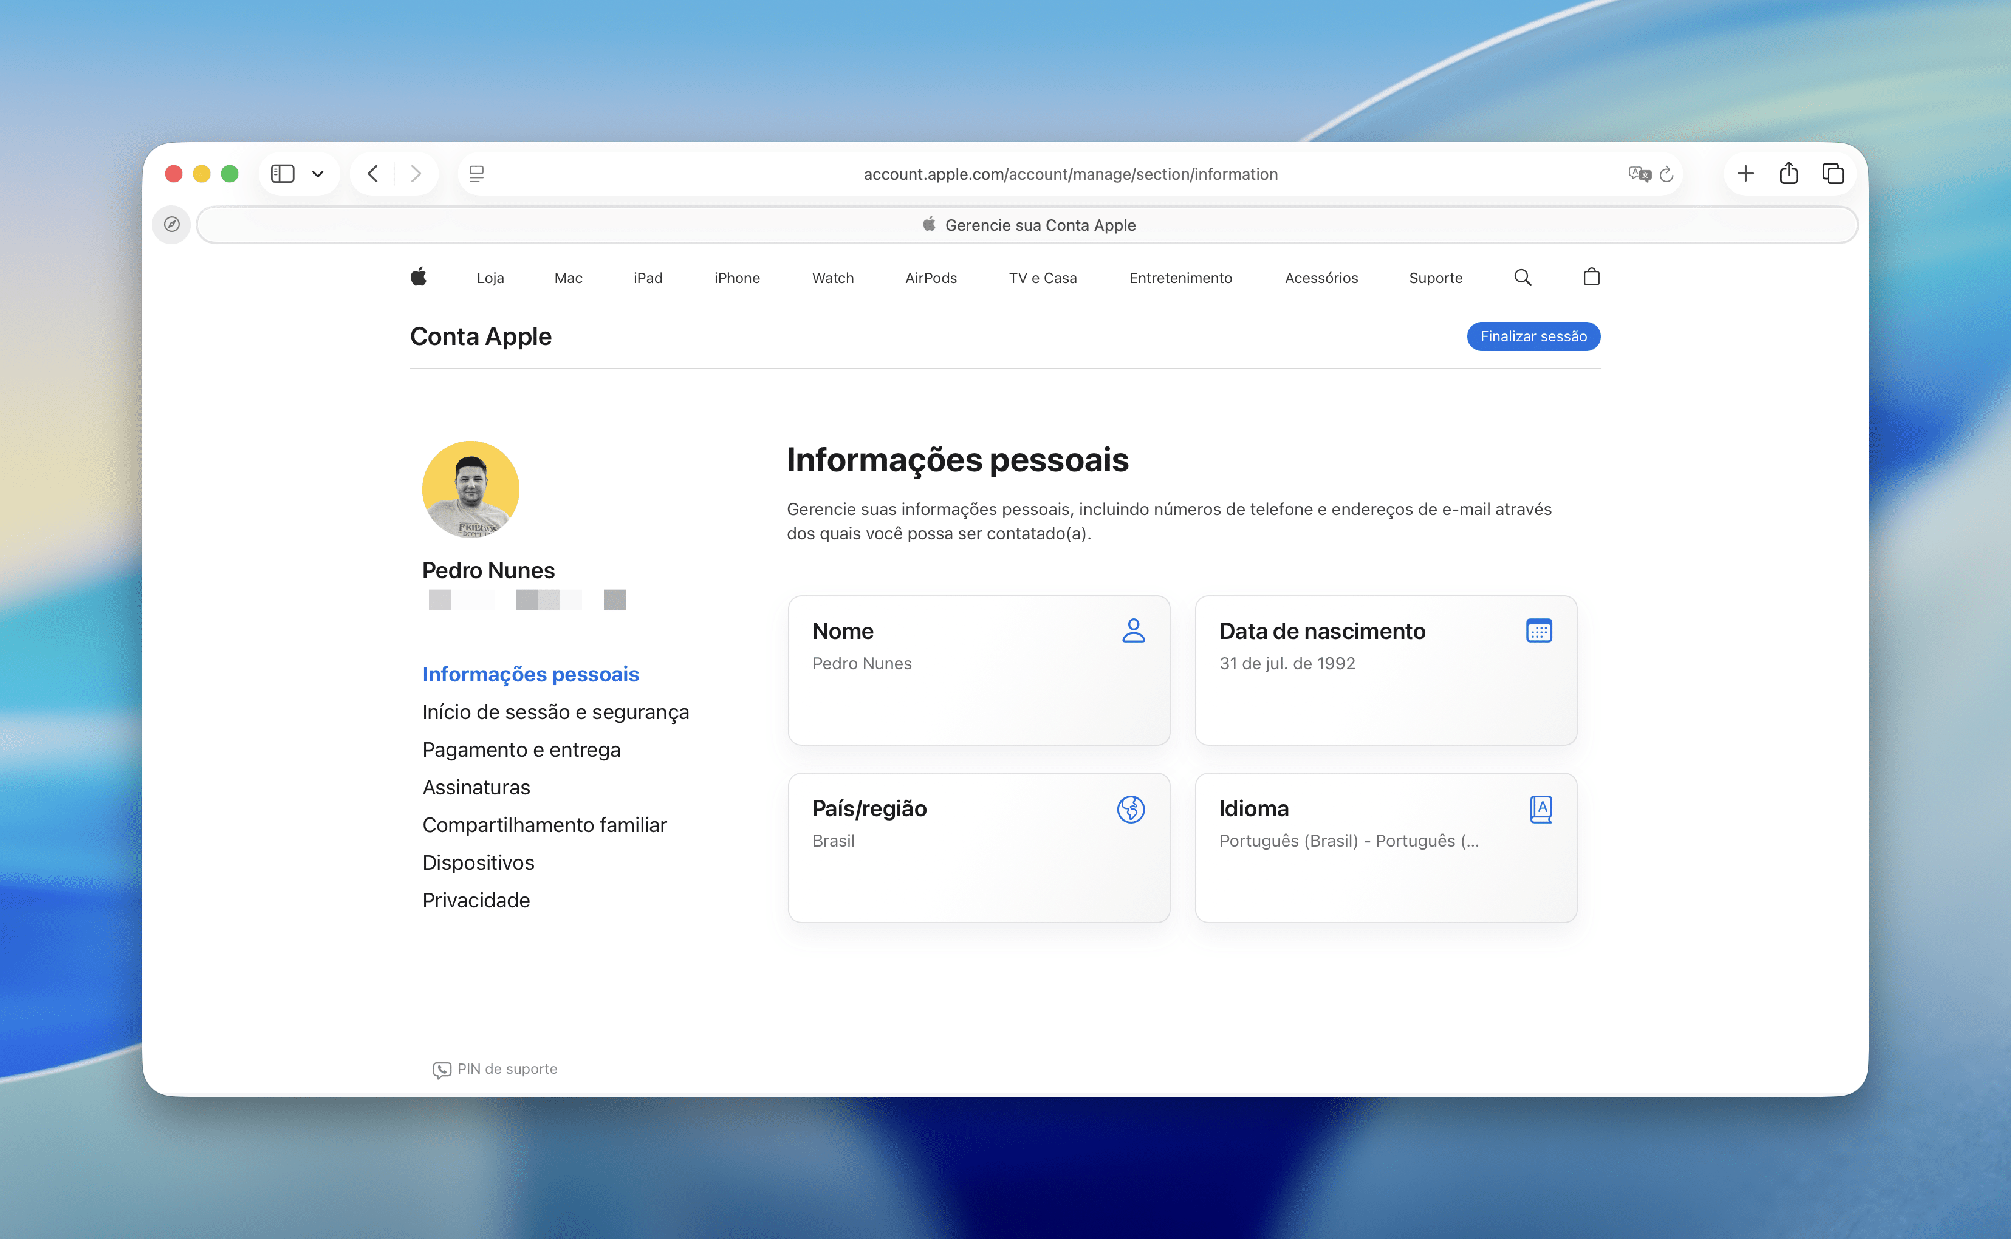The width and height of the screenshot is (2011, 1239).
Task: Click Finalizar sessão button
Action: point(1532,336)
